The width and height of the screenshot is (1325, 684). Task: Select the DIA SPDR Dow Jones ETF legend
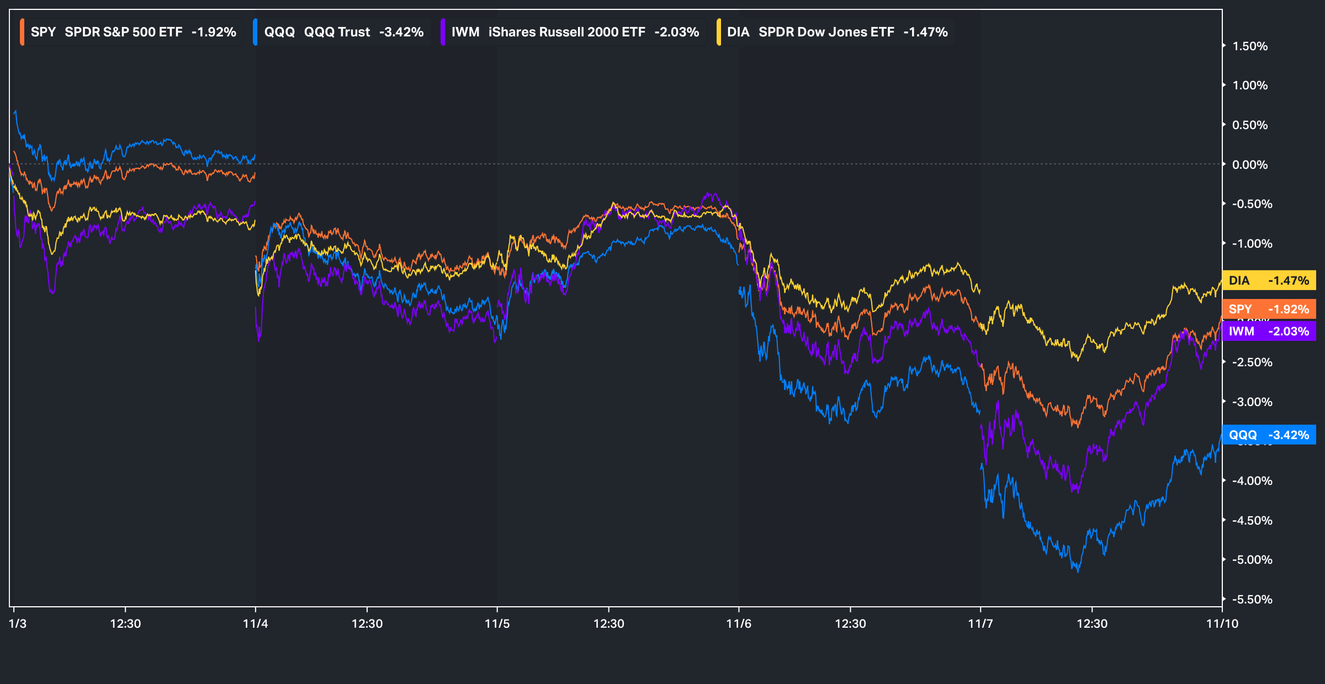(x=836, y=32)
